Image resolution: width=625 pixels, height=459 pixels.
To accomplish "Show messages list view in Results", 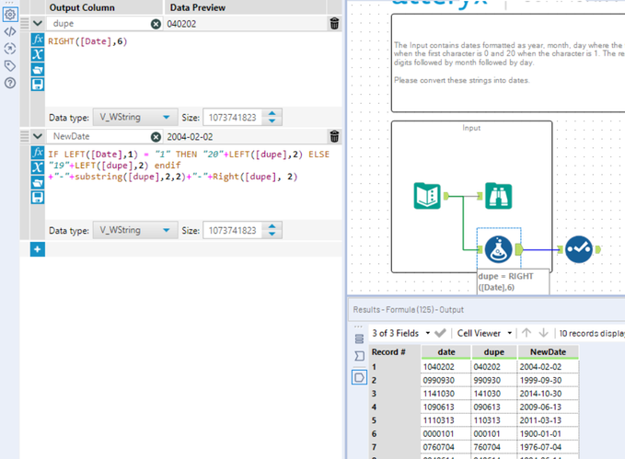I will (359, 339).
